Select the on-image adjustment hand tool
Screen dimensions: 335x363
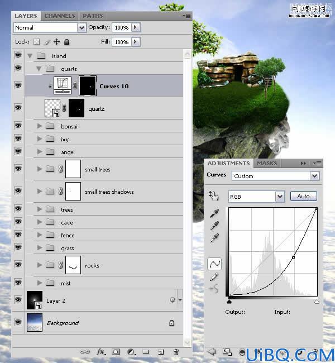point(213,196)
